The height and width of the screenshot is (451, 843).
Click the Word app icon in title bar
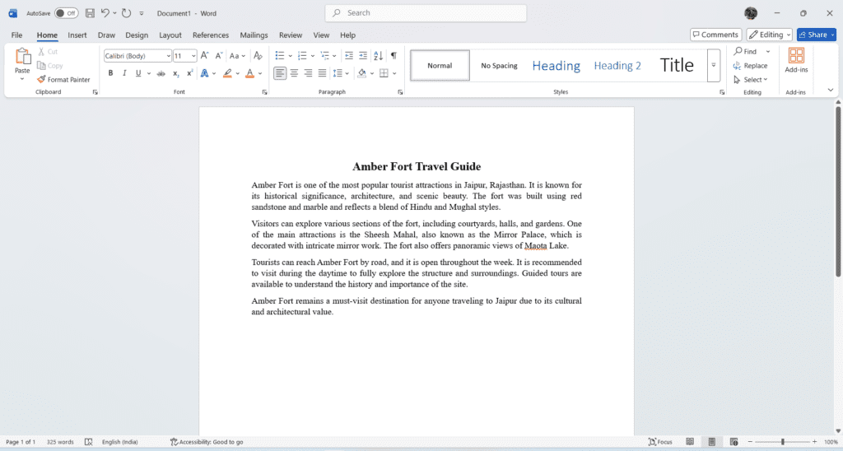tap(13, 13)
